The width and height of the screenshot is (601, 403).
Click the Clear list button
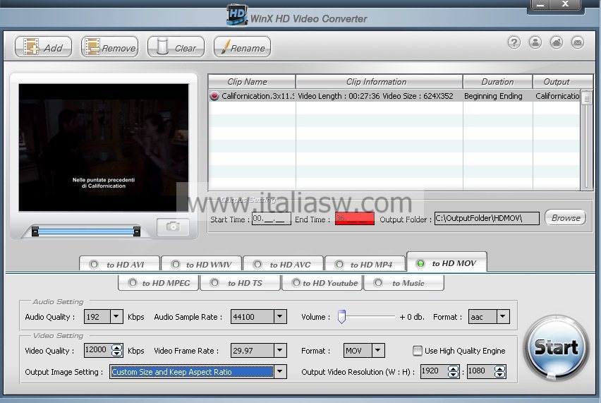coord(176,47)
